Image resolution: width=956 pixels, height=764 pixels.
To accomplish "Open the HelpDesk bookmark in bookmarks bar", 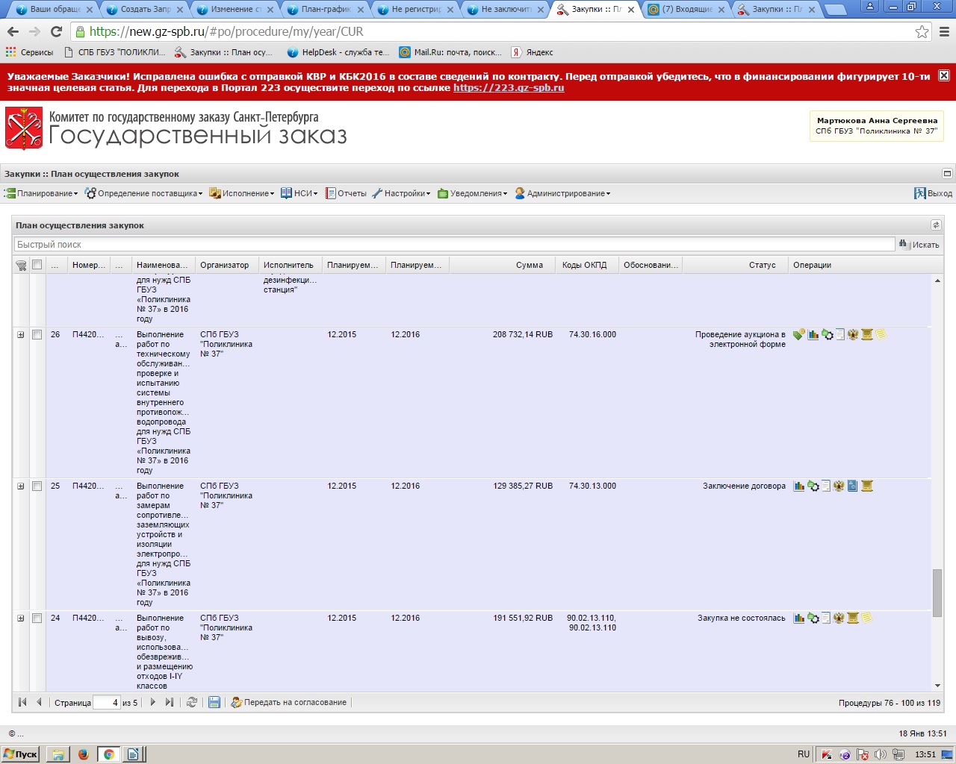I will coord(338,52).
